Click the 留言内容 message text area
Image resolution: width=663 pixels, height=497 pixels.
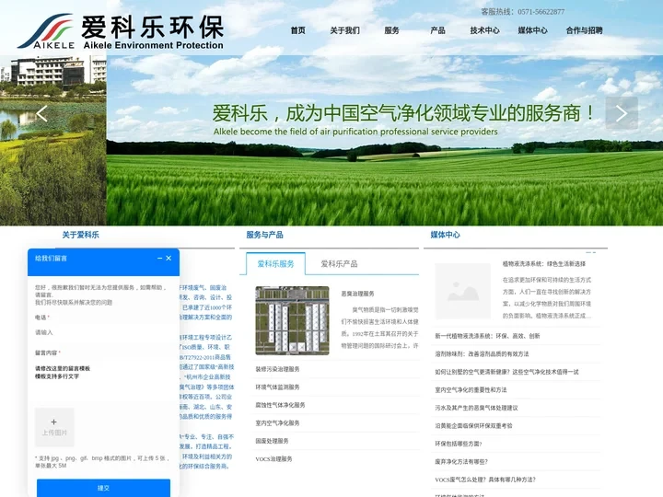pyautogui.click(x=103, y=380)
